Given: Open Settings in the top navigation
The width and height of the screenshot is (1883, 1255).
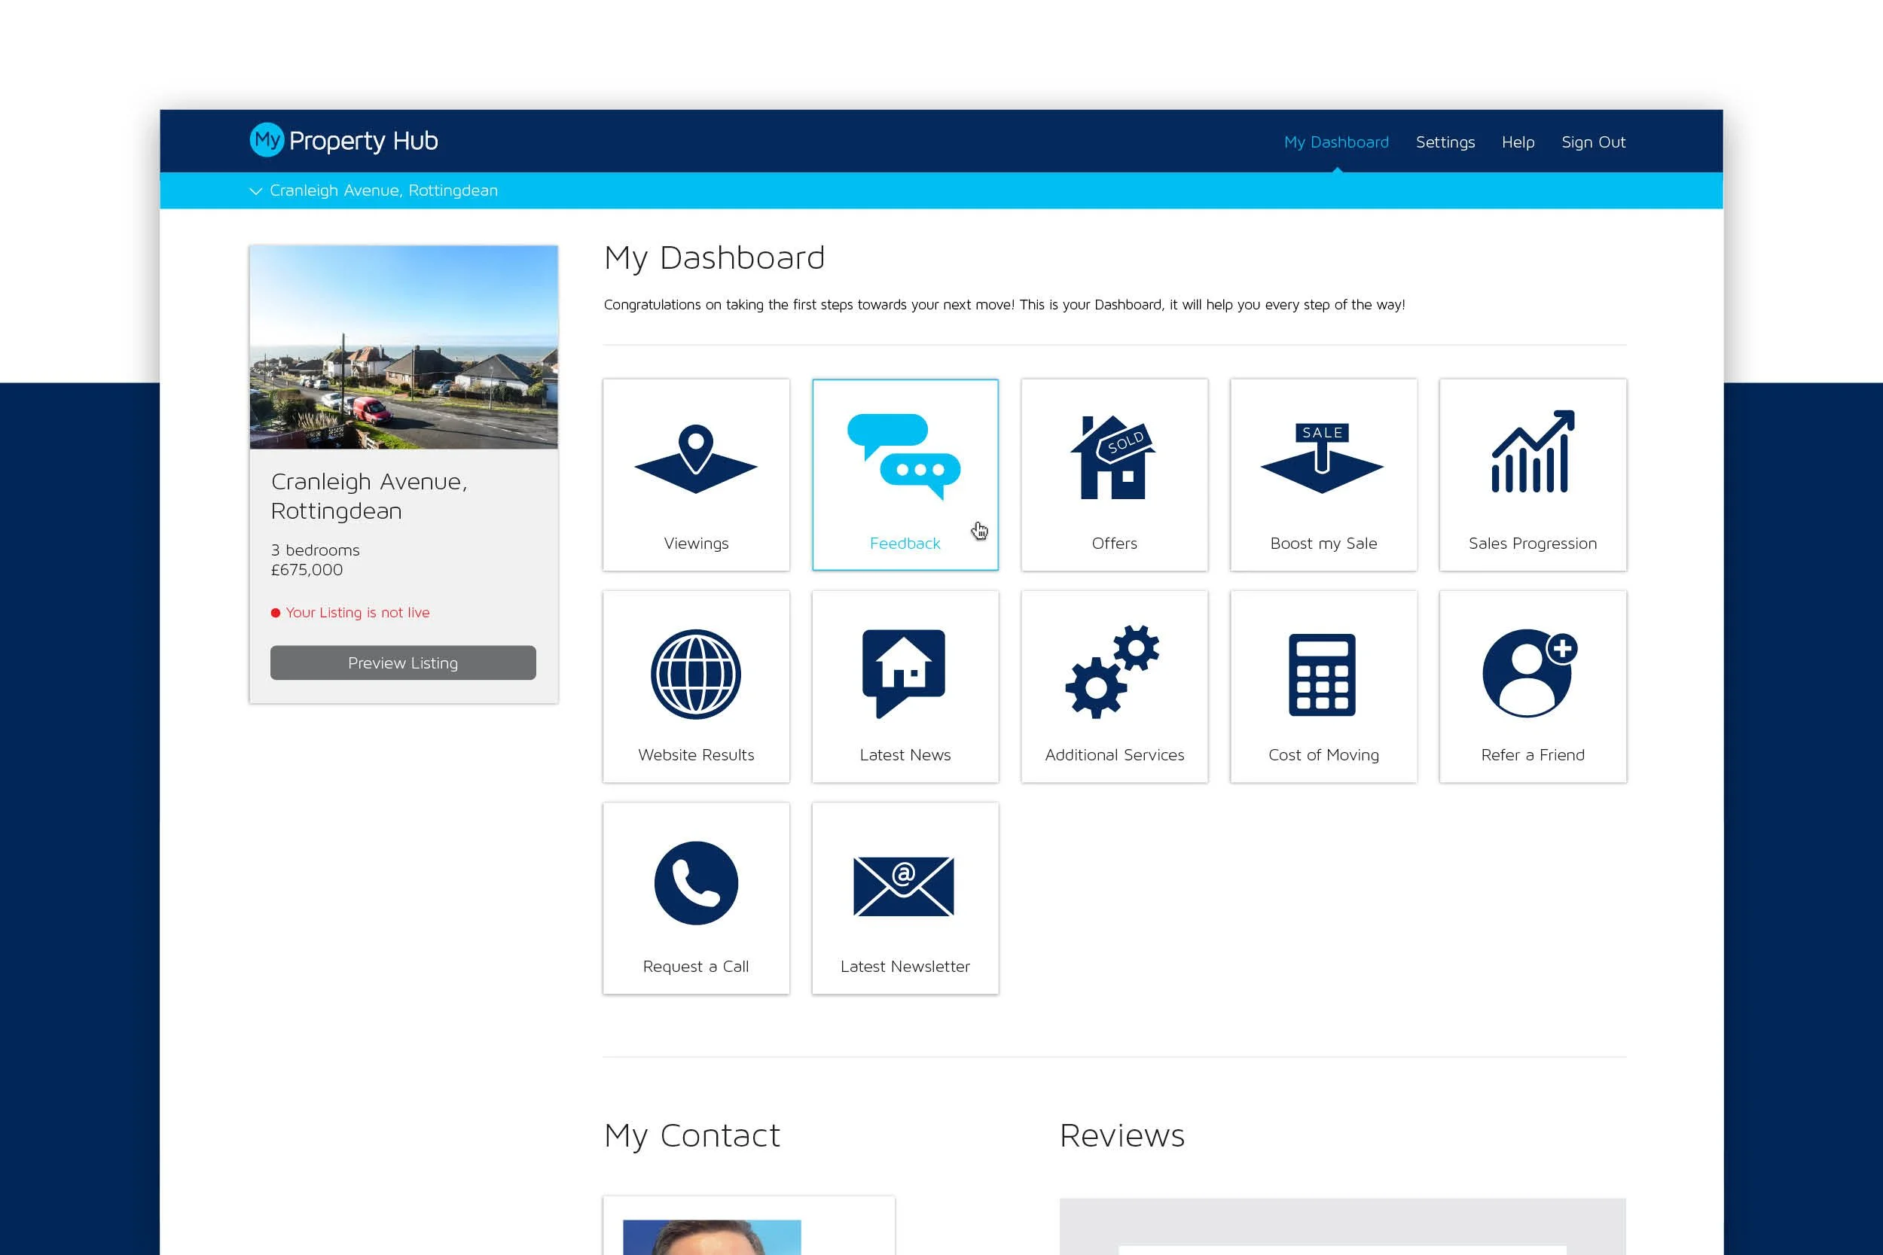Looking at the screenshot, I should coord(1445,142).
